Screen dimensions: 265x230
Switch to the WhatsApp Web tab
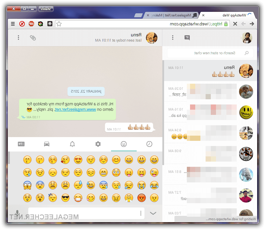228,15
